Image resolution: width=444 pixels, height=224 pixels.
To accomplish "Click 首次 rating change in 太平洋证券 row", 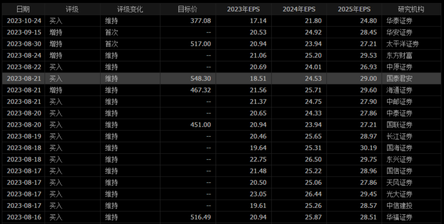I will 111,44.
